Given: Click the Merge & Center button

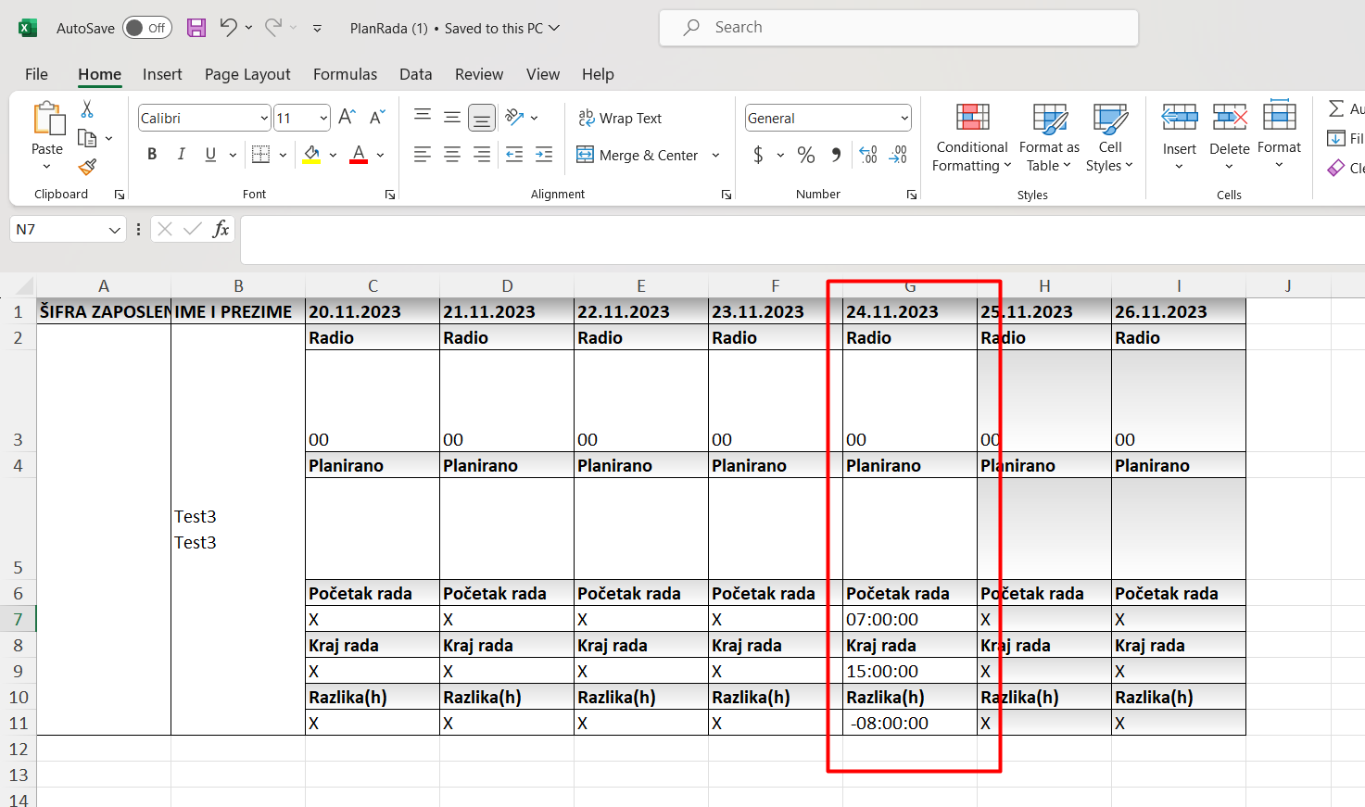Looking at the screenshot, I should (x=638, y=156).
